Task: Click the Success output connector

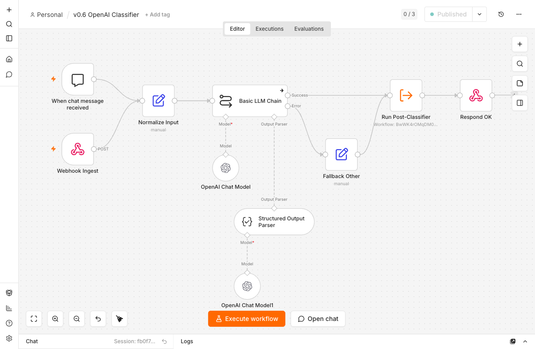Action: point(288,95)
